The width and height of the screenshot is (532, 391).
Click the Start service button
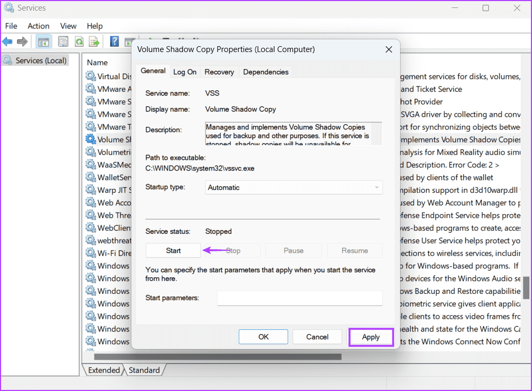tap(173, 250)
